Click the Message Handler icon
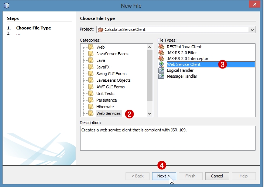 point(161,76)
